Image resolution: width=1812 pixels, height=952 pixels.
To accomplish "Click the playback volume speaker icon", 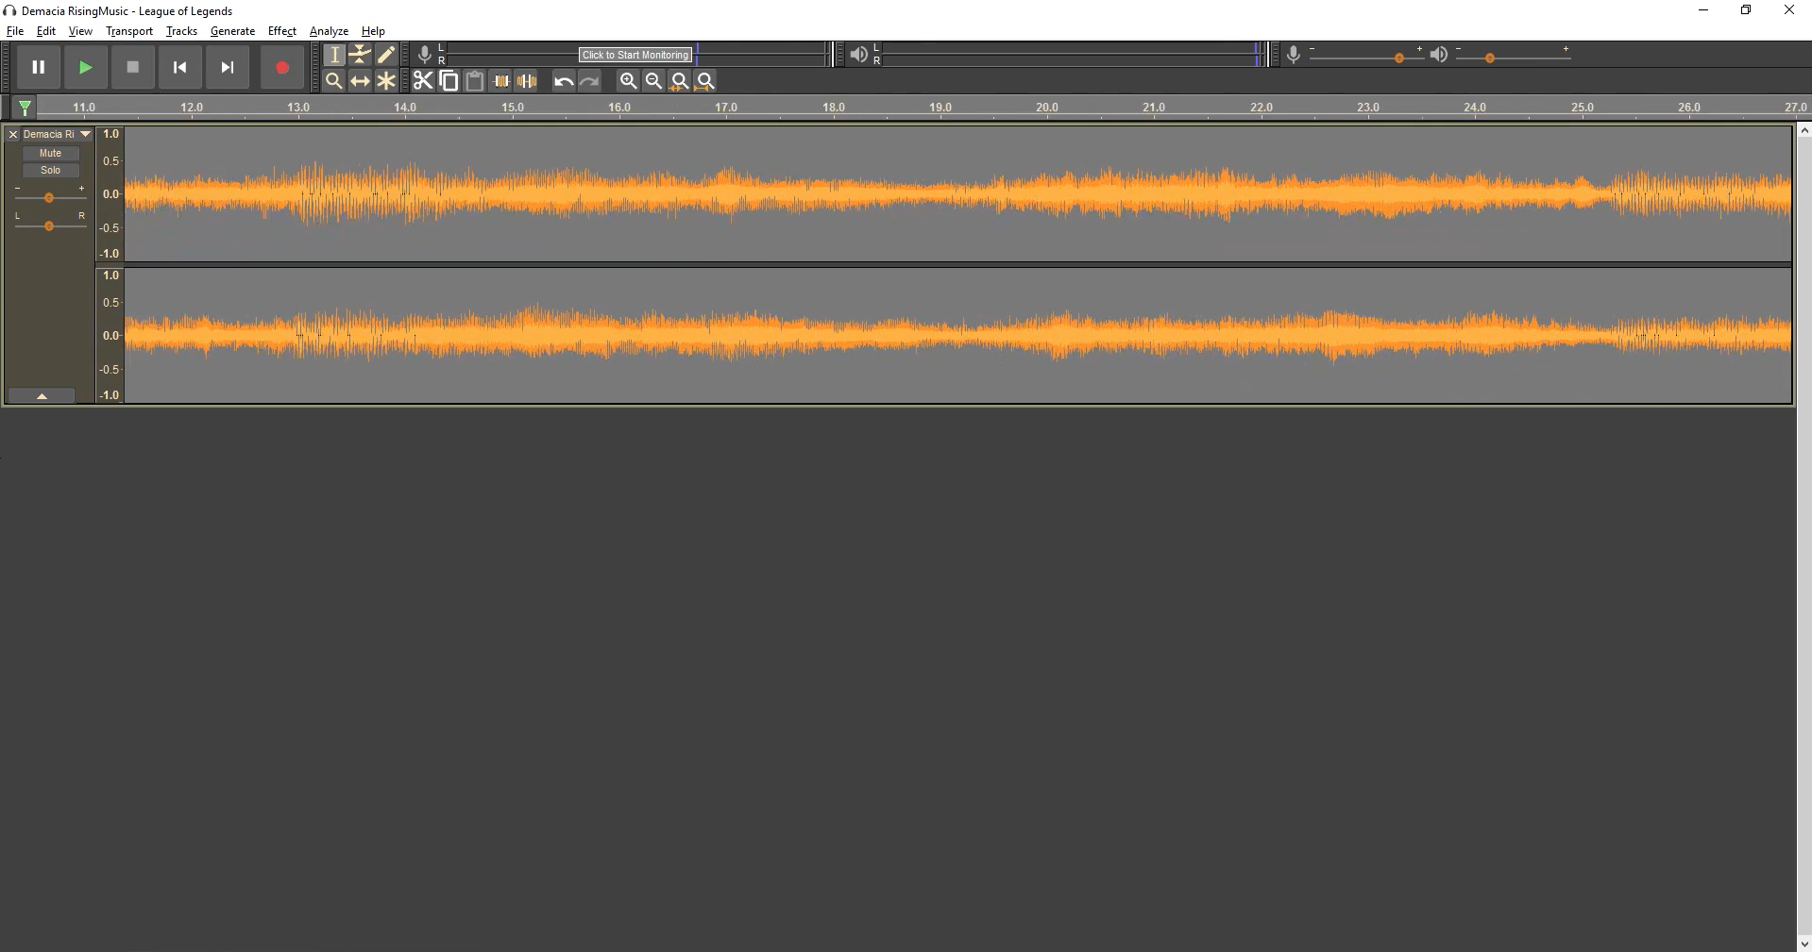I will click(1438, 55).
